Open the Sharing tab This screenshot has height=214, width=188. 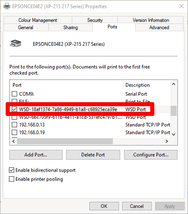point(70,27)
